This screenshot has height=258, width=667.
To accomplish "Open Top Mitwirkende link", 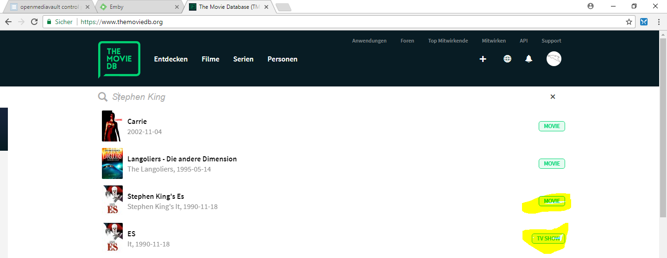I will pos(448,41).
